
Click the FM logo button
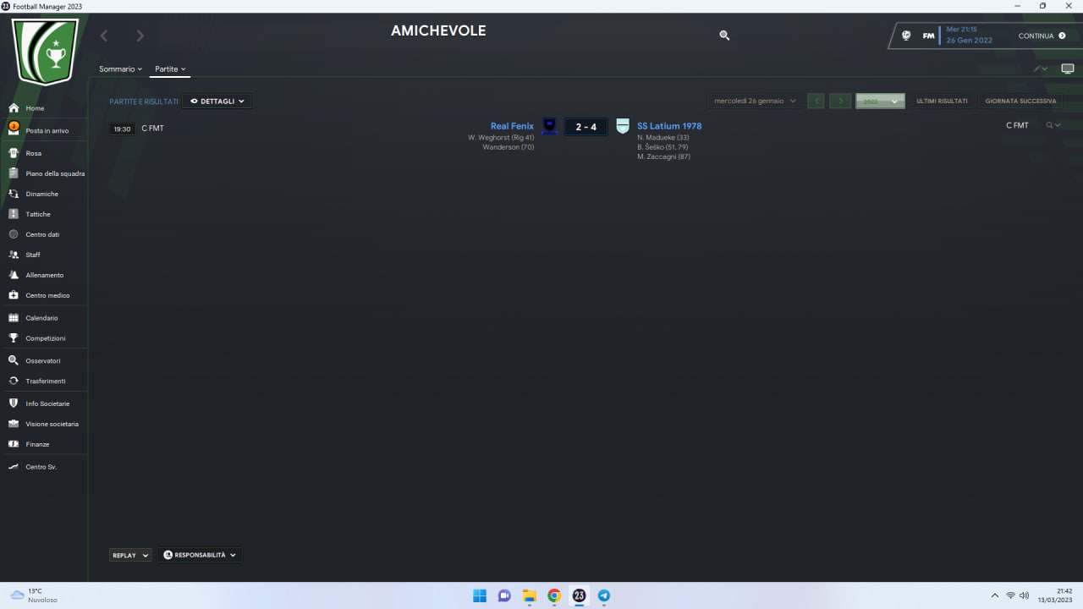coord(928,36)
